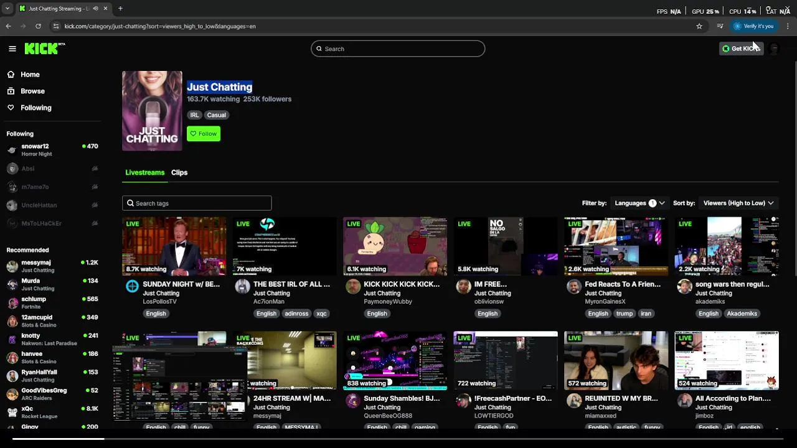Click the tab audio speaker icon
797x448 pixels.
(x=95, y=9)
